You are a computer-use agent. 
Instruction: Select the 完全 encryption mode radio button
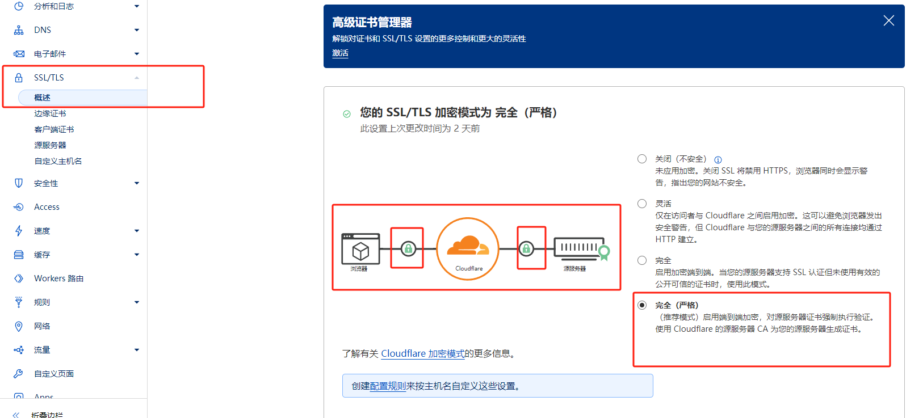[642, 260]
